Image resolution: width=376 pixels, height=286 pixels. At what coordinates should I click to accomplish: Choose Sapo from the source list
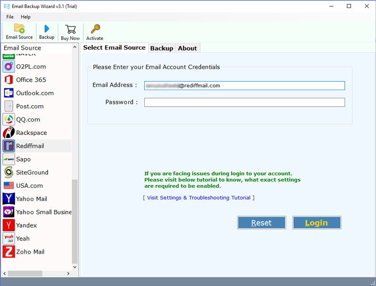coord(37,159)
